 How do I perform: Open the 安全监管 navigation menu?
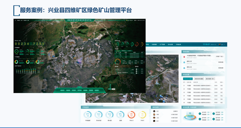coord(170,45)
